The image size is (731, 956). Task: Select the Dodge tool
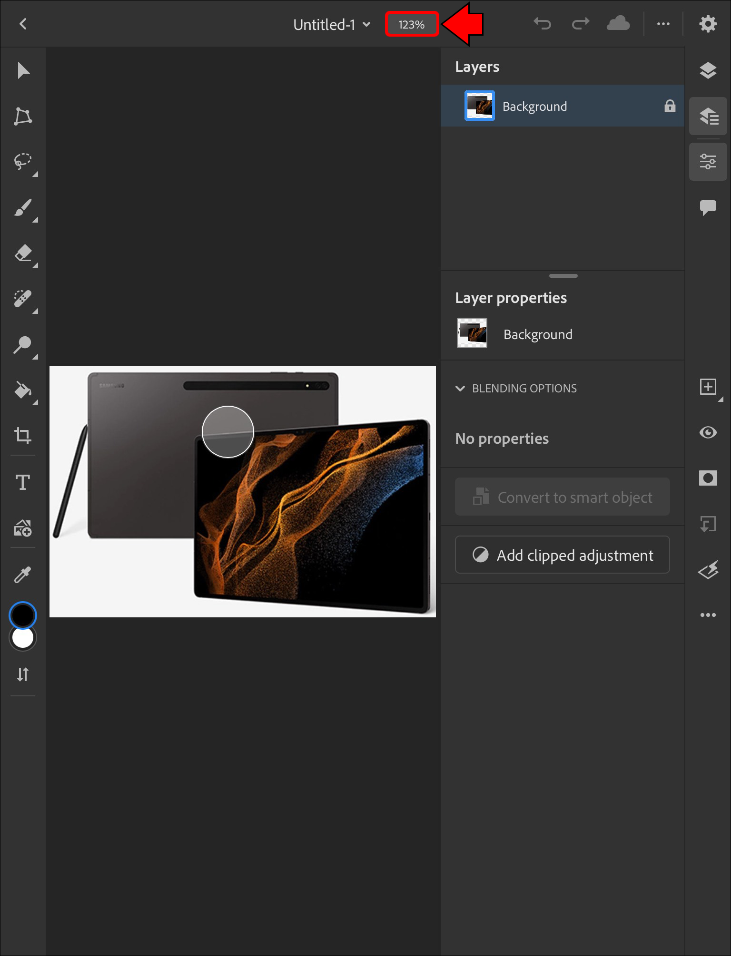click(x=23, y=344)
